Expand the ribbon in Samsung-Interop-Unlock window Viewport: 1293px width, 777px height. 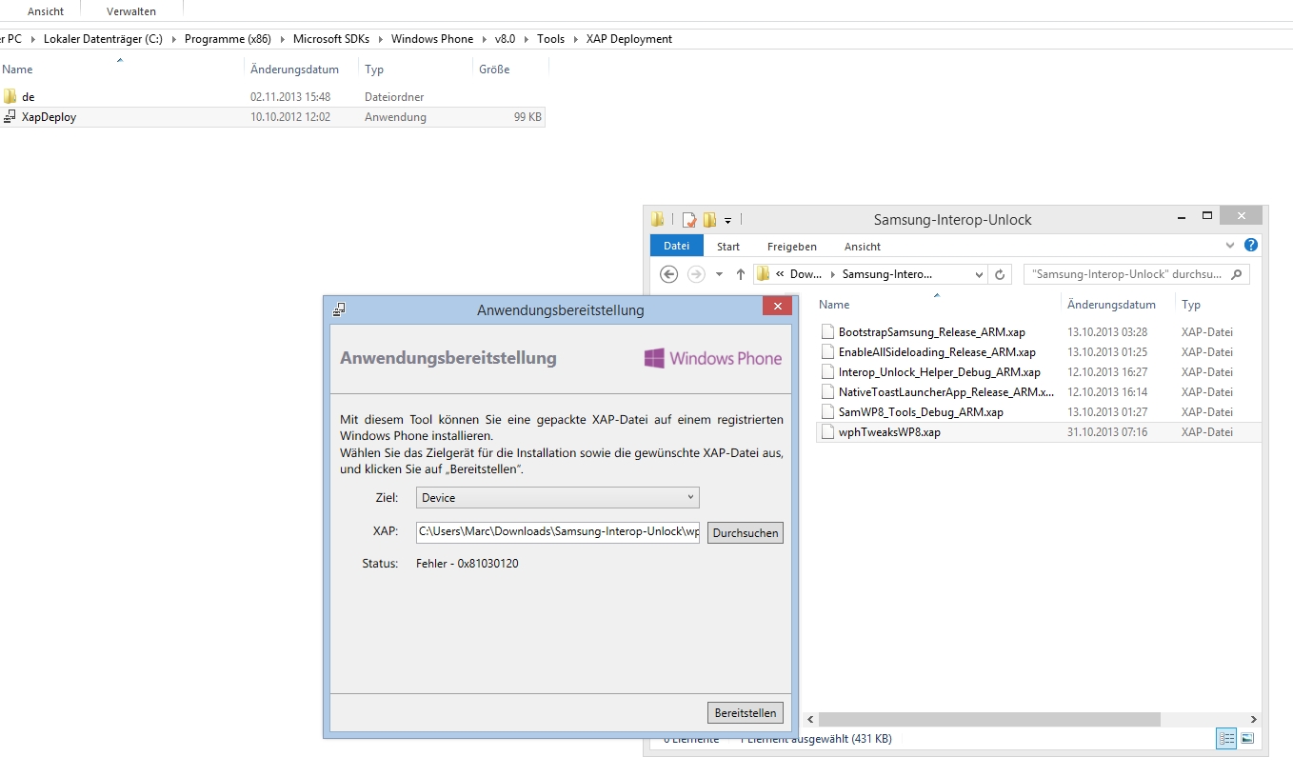1231,246
